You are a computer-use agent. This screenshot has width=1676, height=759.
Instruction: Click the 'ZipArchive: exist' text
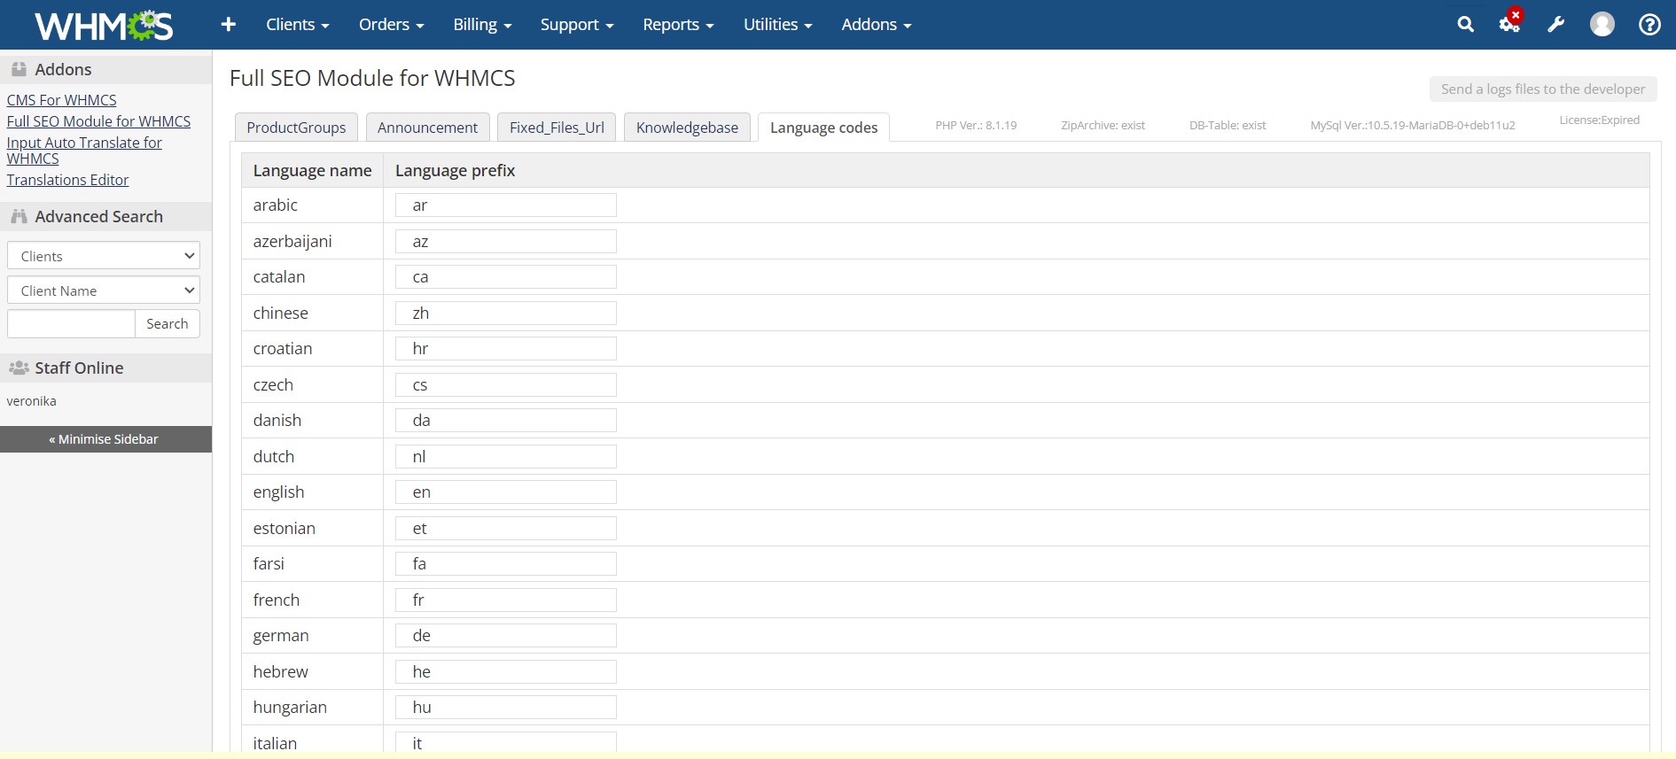click(x=1103, y=126)
